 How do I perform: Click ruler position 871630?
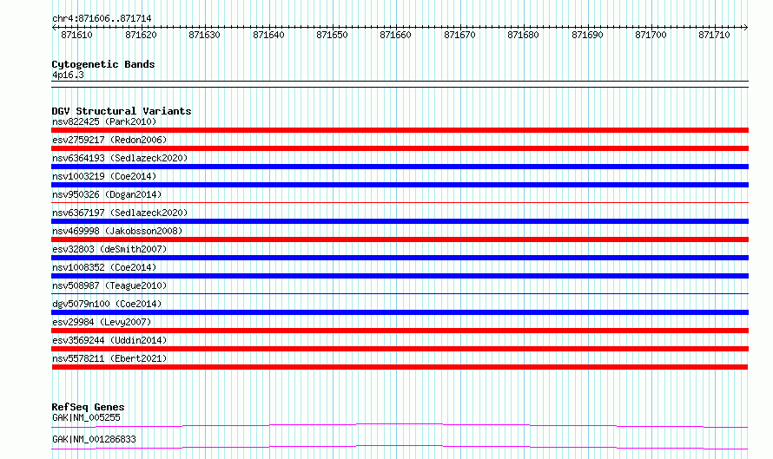coord(205,35)
